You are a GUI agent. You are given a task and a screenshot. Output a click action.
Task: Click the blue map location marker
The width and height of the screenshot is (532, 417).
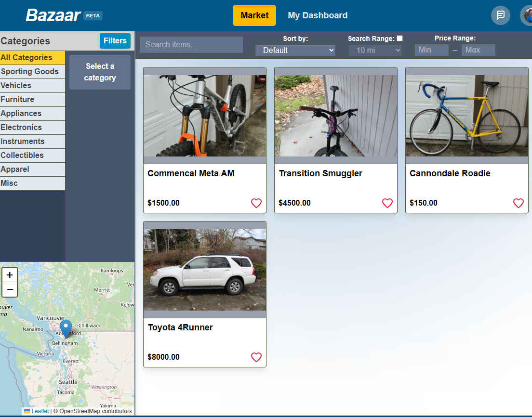pos(66,327)
